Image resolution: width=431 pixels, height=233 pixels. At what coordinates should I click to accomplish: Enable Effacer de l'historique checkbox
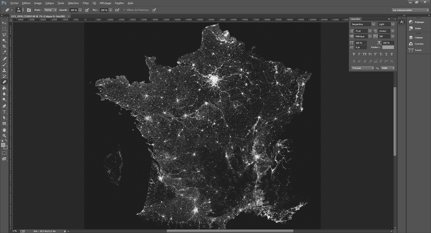tap(124, 10)
